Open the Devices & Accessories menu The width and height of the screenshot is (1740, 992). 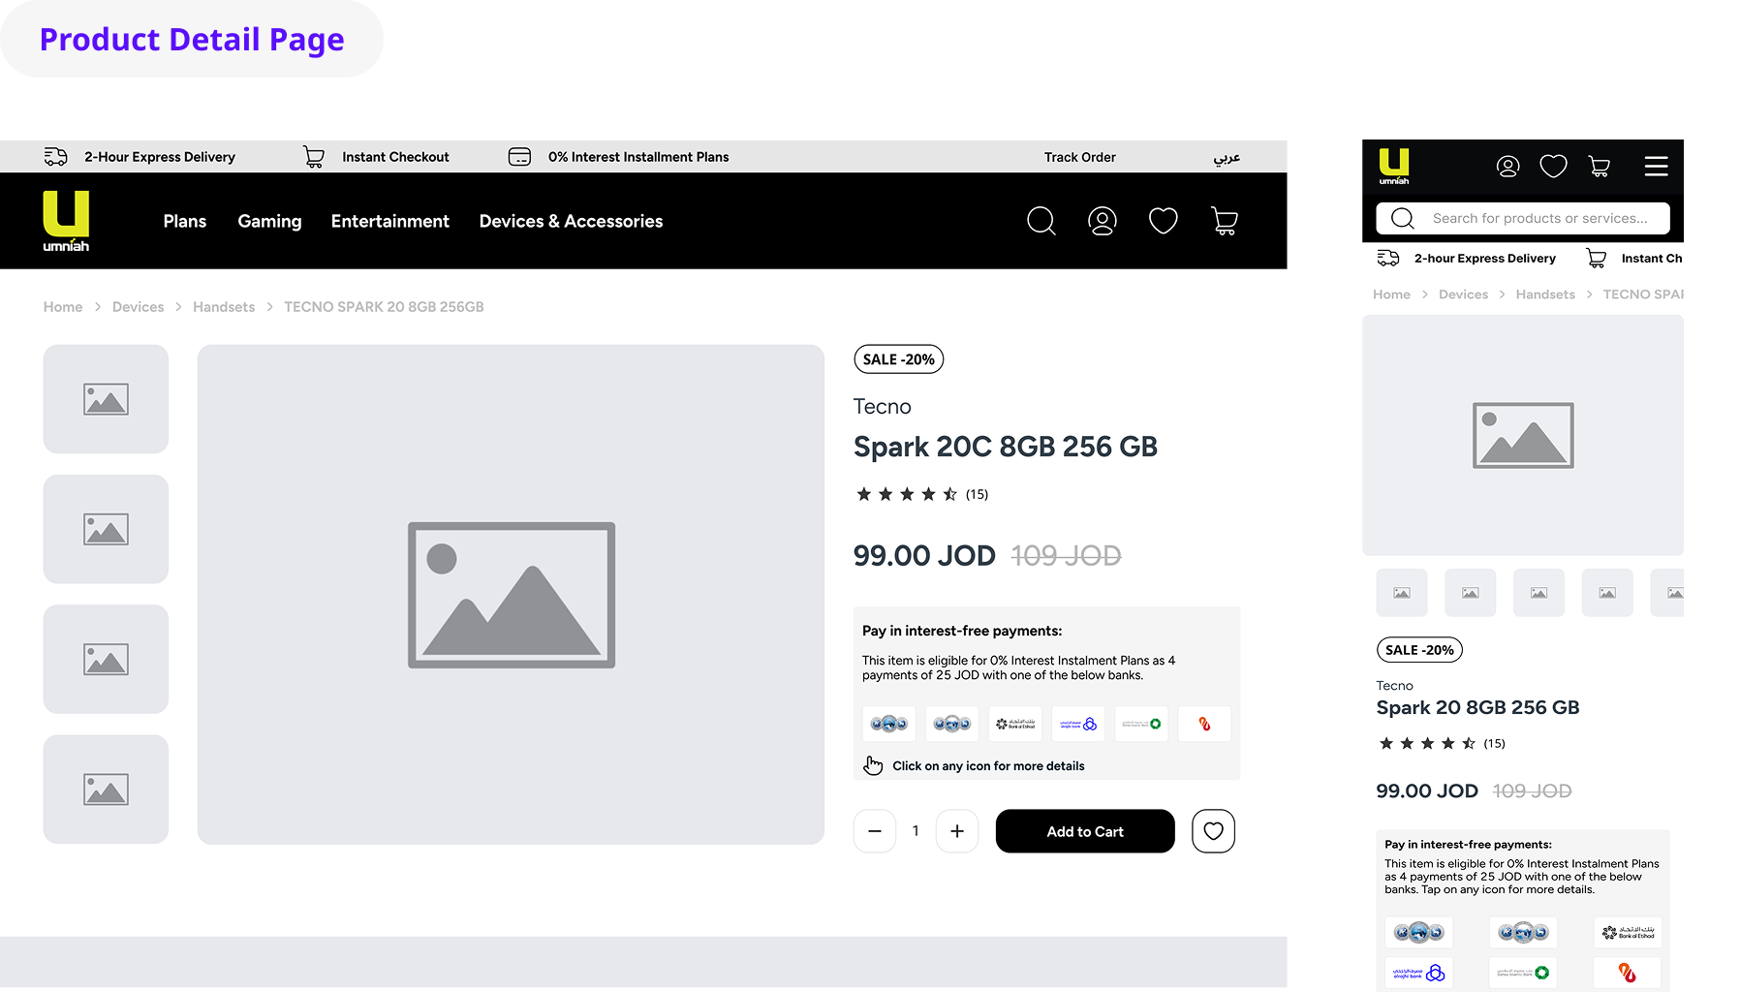[x=571, y=221]
